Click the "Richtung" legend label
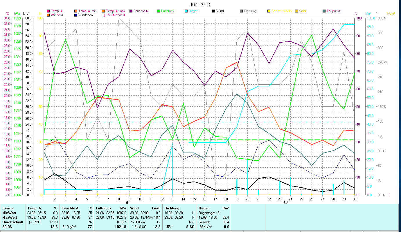The width and height of the screenshot is (401, 232). pyautogui.click(x=250, y=11)
